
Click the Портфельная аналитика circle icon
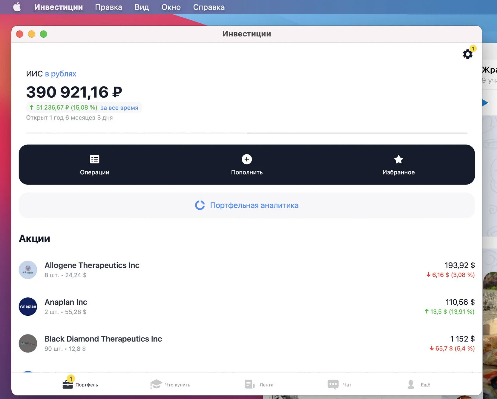200,205
